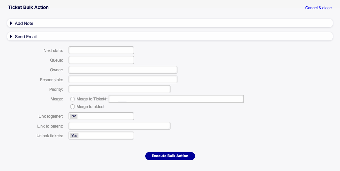Open the Responsible selection field
The width and height of the screenshot is (340, 171).
[123, 80]
